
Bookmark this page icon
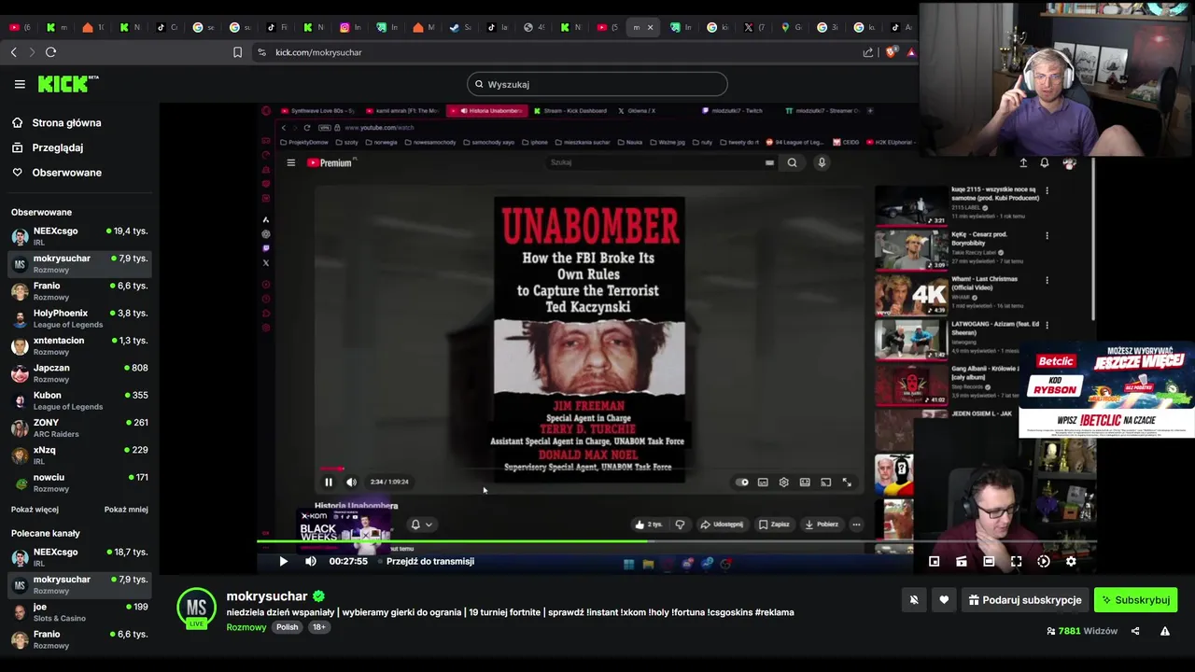pyautogui.click(x=238, y=52)
